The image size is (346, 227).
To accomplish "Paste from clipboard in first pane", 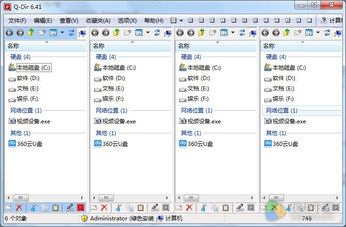I will pos(55,208).
